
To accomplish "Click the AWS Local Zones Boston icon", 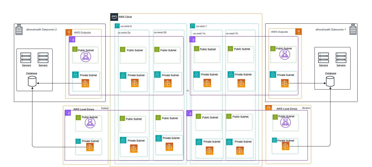I will [x=268, y=108].
